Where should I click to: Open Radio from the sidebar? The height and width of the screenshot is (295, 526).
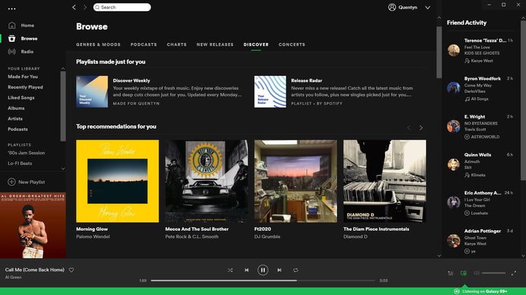27,51
